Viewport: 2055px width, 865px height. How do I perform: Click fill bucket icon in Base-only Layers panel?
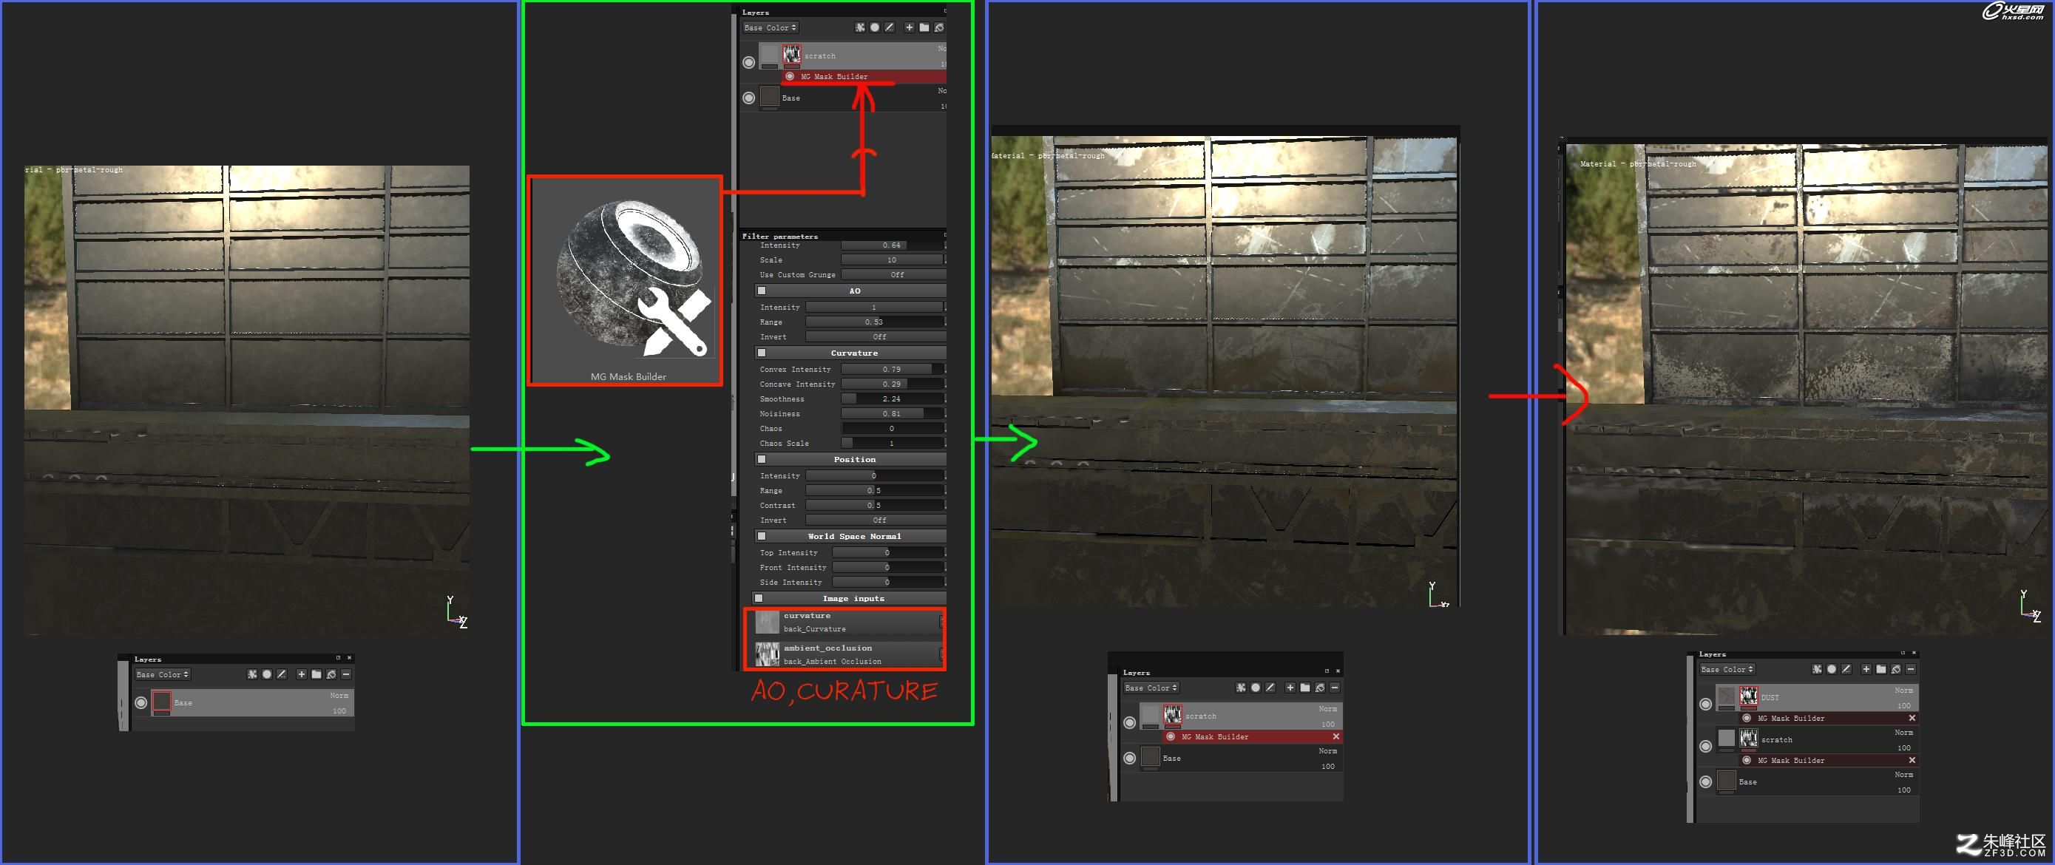331,674
